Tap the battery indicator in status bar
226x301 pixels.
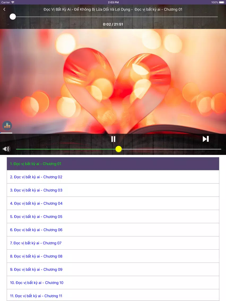click(x=221, y=2)
